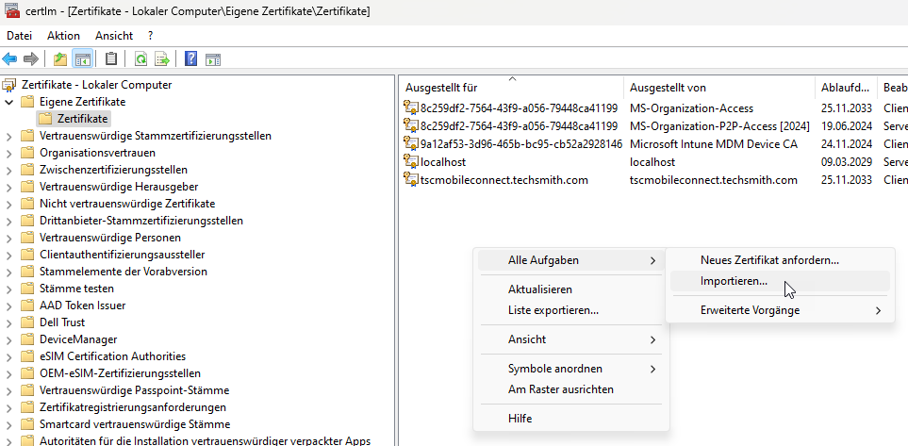Click the AAD Token Issuer folder icon
The image size is (908, 446).
coord(27,306)
